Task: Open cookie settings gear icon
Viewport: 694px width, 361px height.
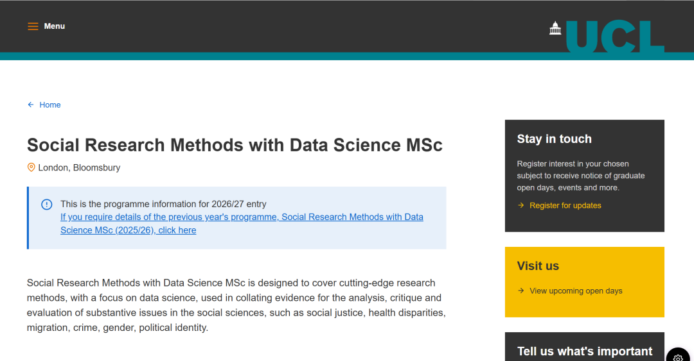Action: pyautogui.click(x=678, y=357)
